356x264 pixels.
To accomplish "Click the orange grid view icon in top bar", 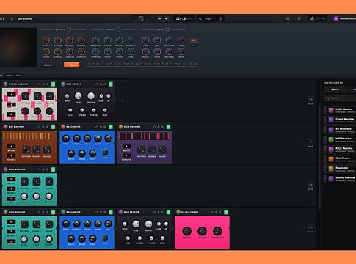I will [x=288, y=18].
